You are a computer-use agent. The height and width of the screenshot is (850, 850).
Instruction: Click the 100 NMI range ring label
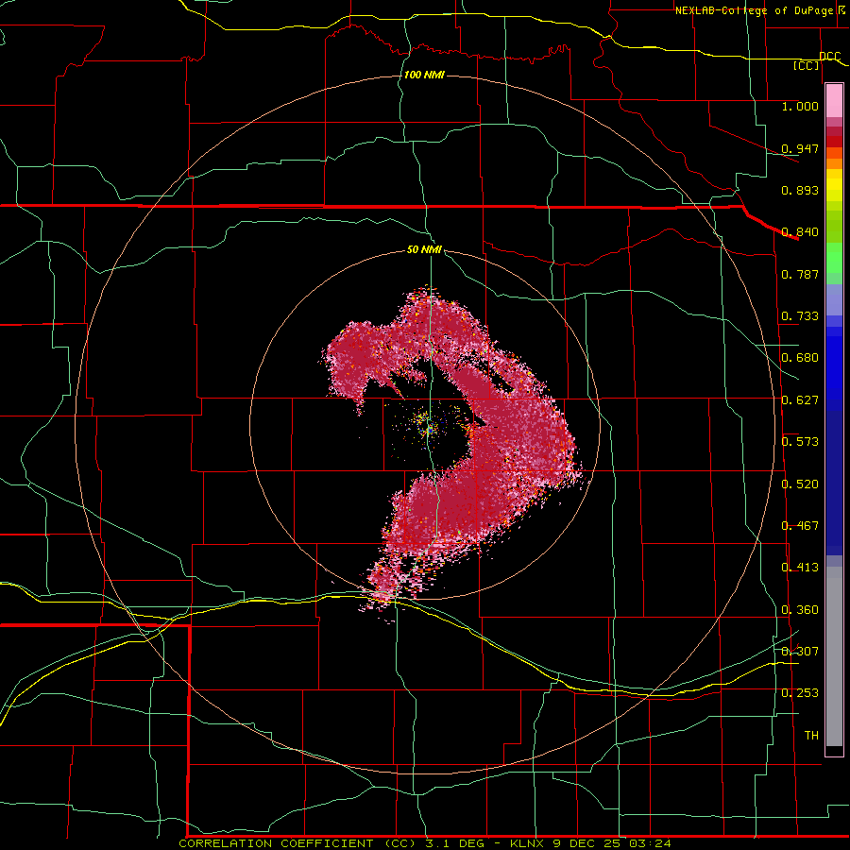point(424,75)
